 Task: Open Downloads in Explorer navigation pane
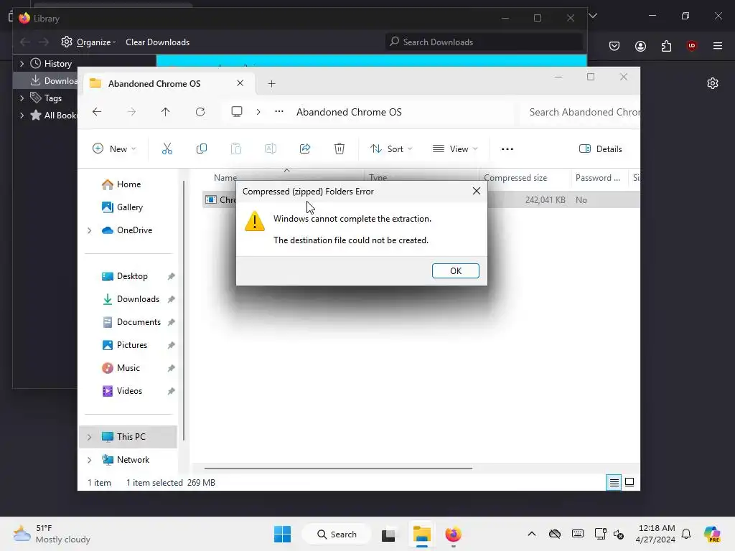coord(138,299)
